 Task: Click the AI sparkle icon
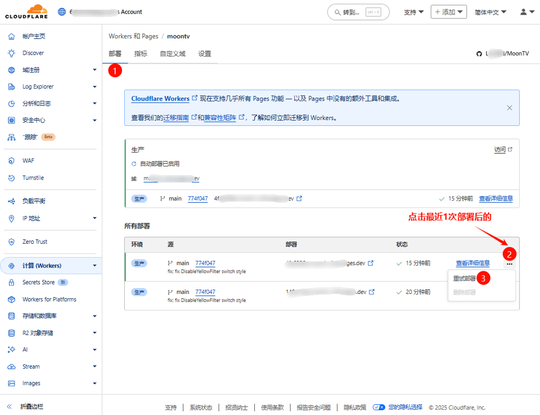tap(11, 350)
